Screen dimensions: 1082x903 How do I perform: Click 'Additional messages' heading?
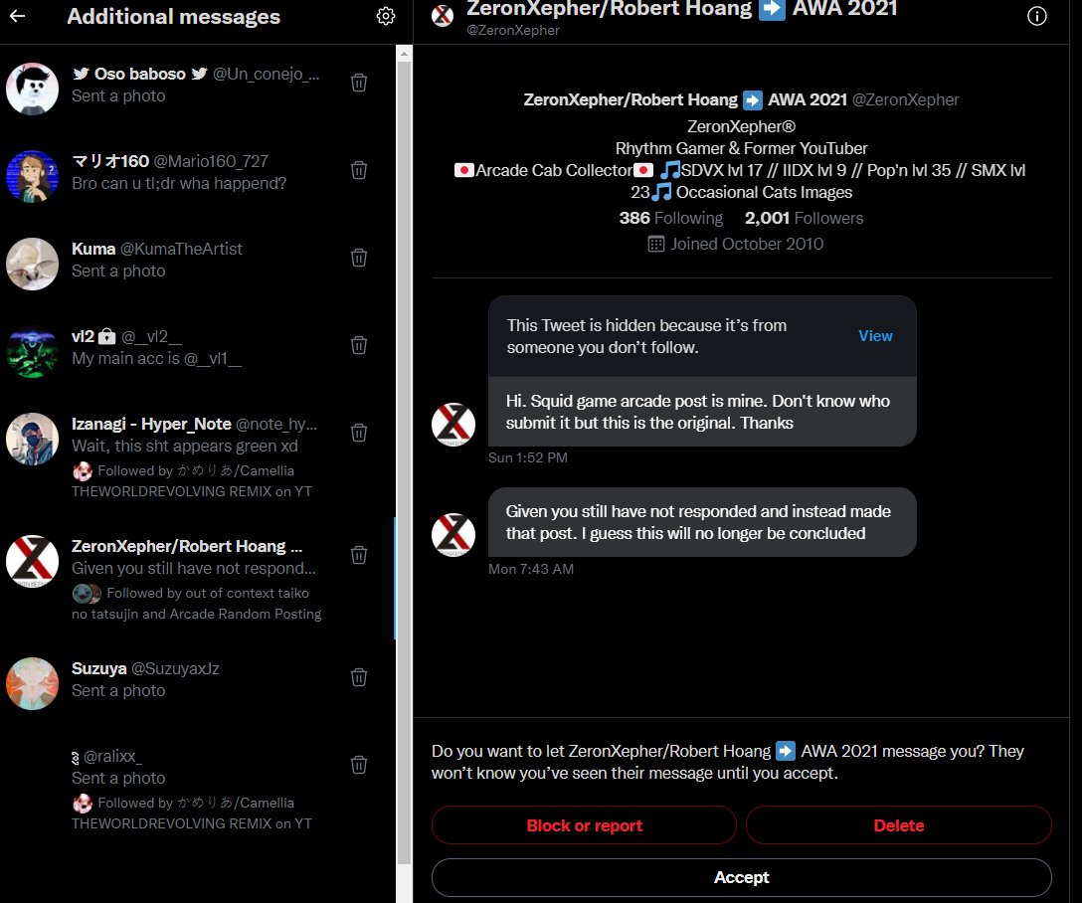point(173,17)
